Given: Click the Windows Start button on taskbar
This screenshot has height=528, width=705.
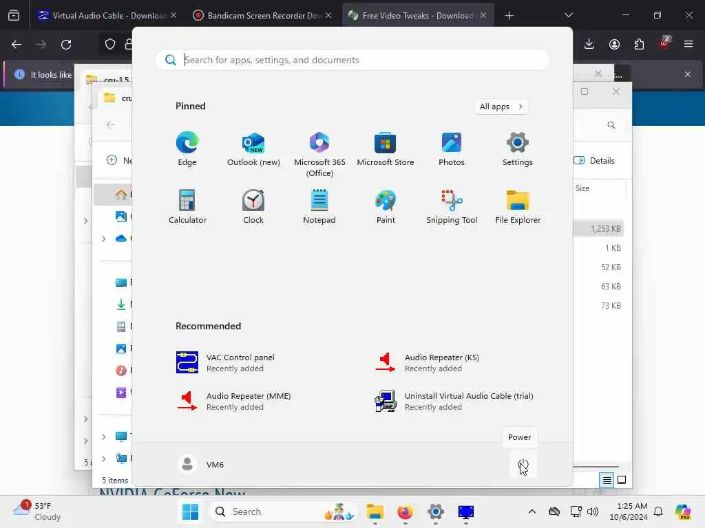Looking at the screenshot, I should click(190, 511).
